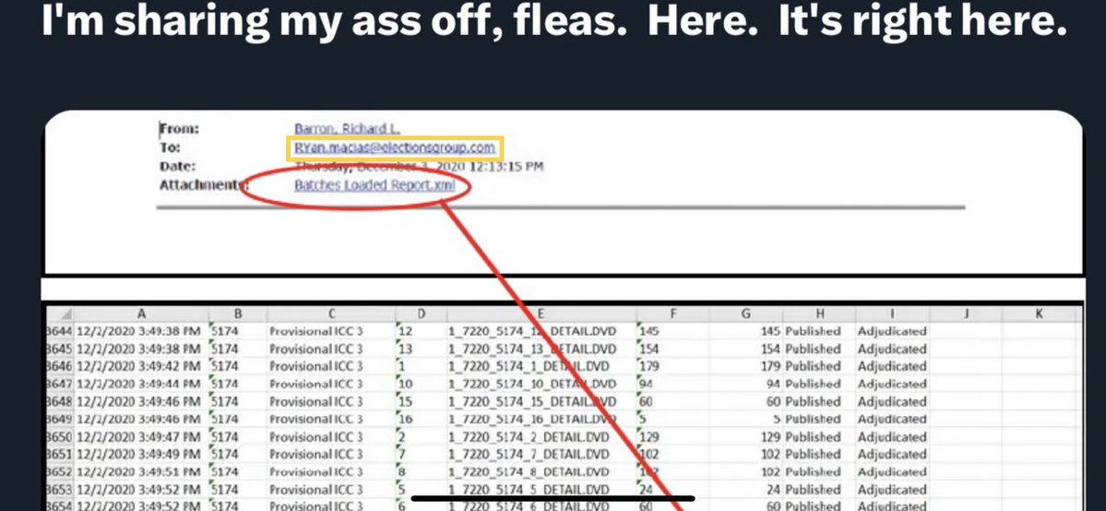Click cell 1_7220_5174_13_DETAIL.DVD
The height and width of the screenshot is (511, 1106).
529,349
